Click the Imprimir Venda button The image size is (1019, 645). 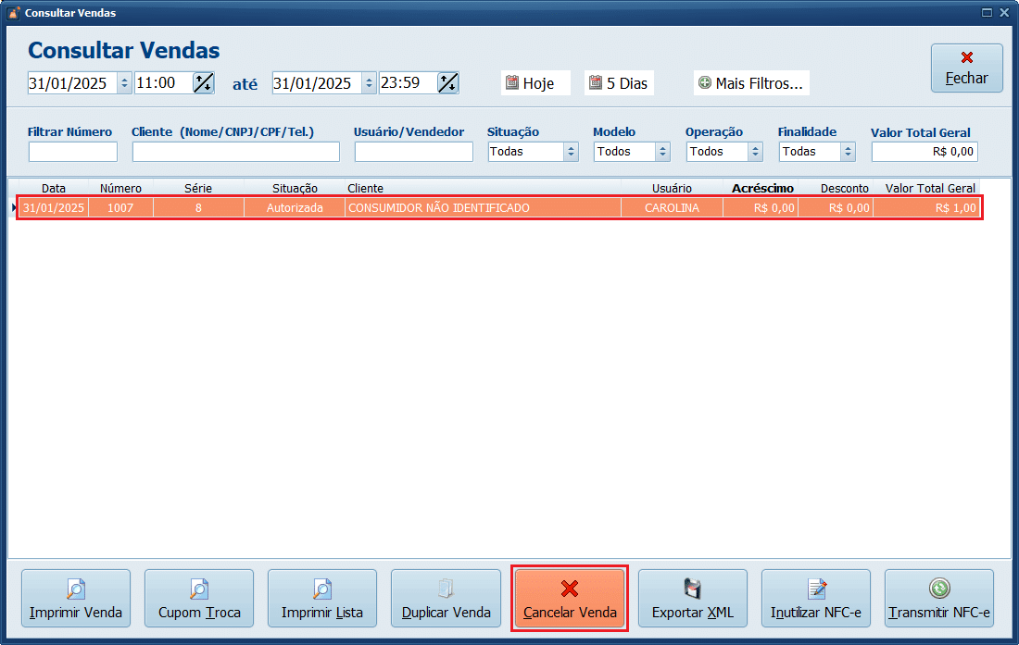[x=76, y=601]
